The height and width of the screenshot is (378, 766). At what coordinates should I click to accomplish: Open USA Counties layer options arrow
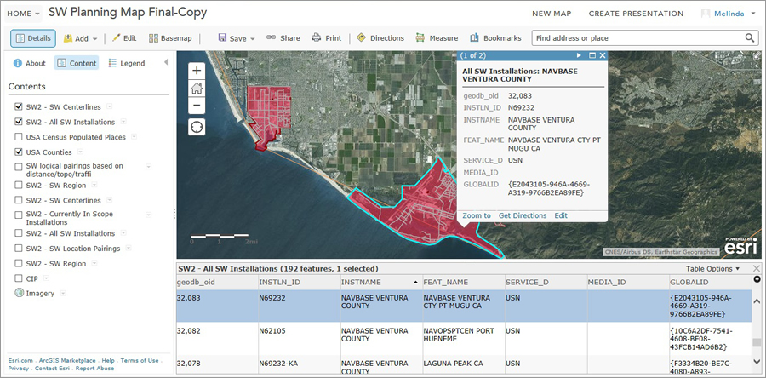tap(80, 152)
